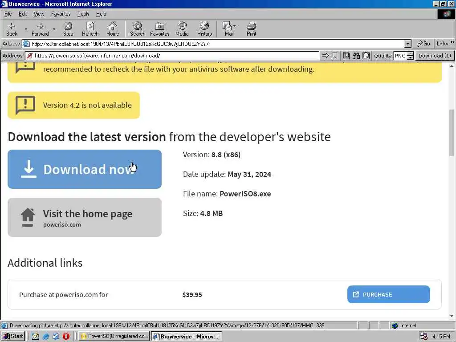Click the scrollbar down arrow
The image size is (456, 342).
coord(452,316)
